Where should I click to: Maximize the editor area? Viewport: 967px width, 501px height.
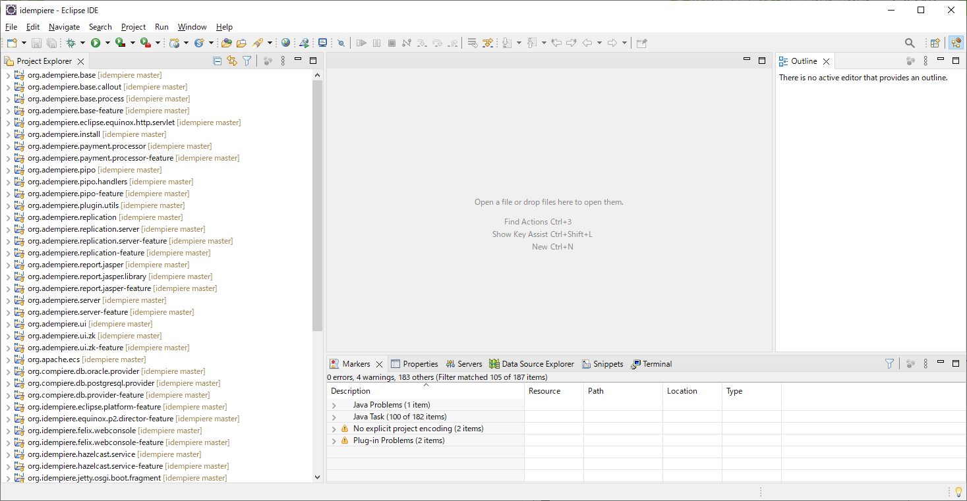[x=762, y=60]
